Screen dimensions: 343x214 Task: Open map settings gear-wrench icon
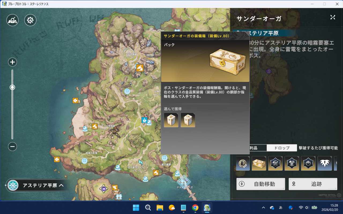coord(30,20)
